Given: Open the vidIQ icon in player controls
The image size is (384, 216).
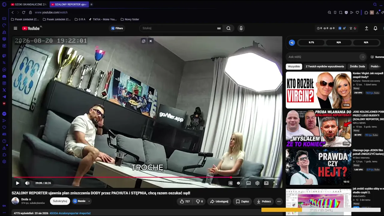Looking at the screenshot, I should [x=230, y=183].
